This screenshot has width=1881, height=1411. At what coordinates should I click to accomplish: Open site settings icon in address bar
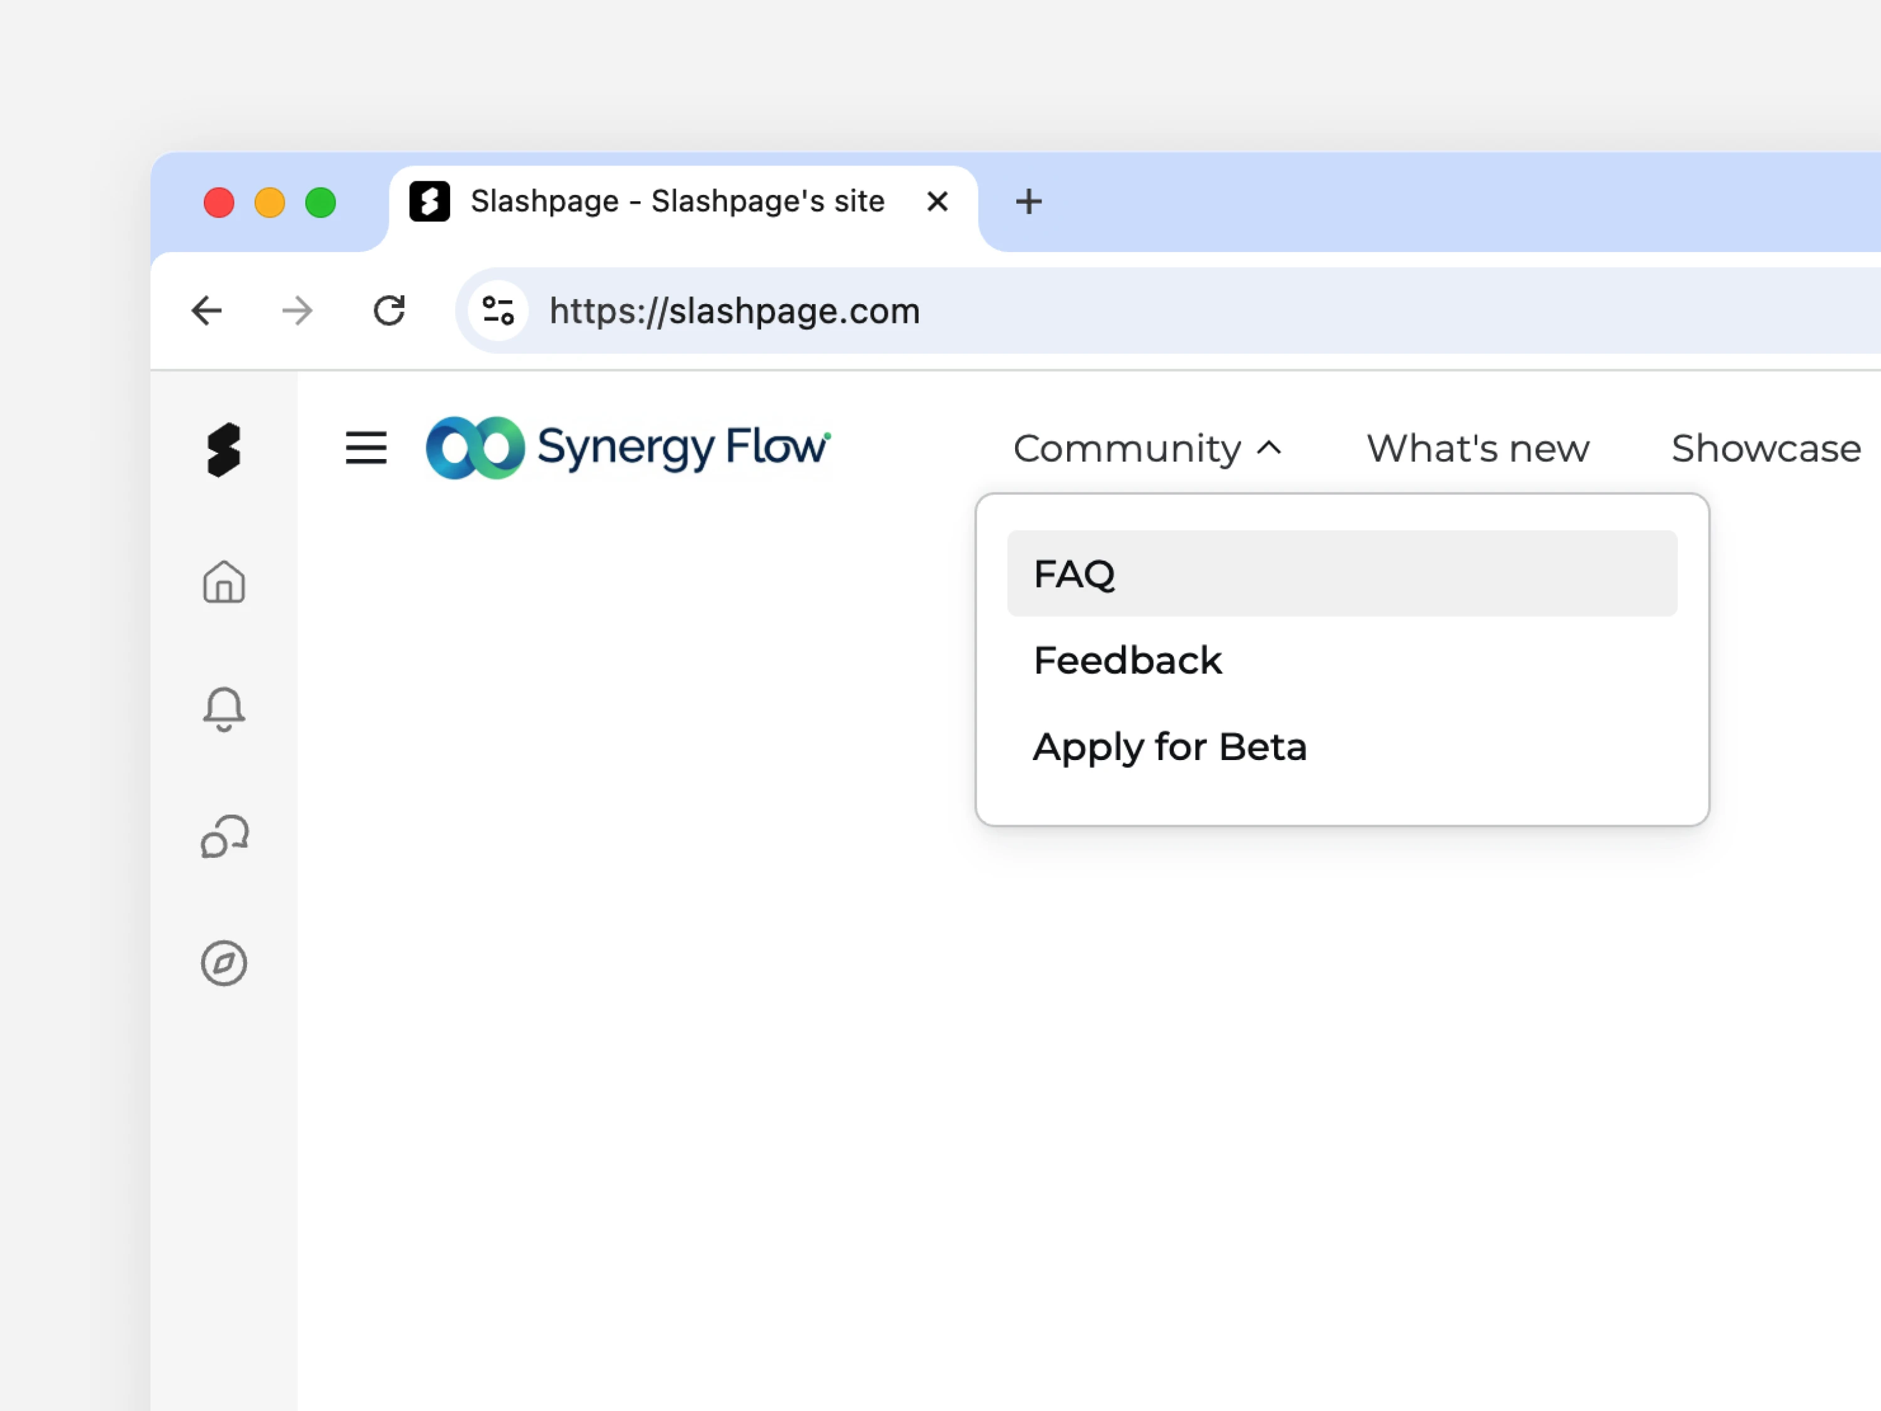(498, 310)
